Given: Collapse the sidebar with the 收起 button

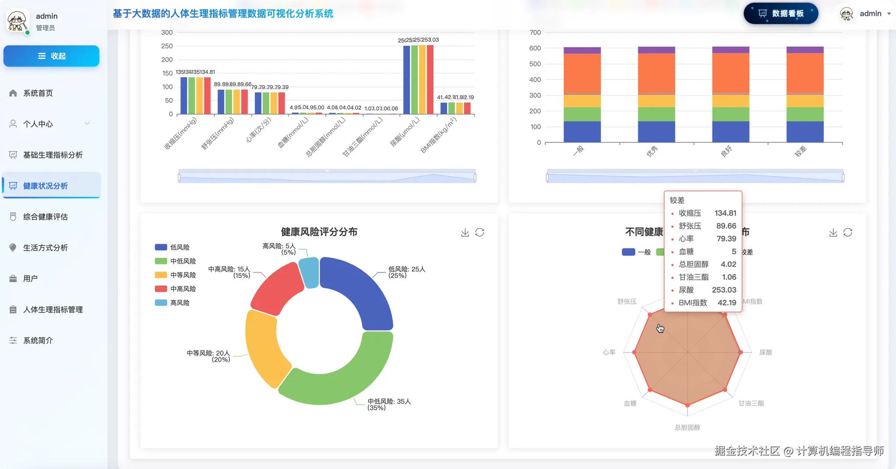Looking at the screenshot, I should [51, 56].
